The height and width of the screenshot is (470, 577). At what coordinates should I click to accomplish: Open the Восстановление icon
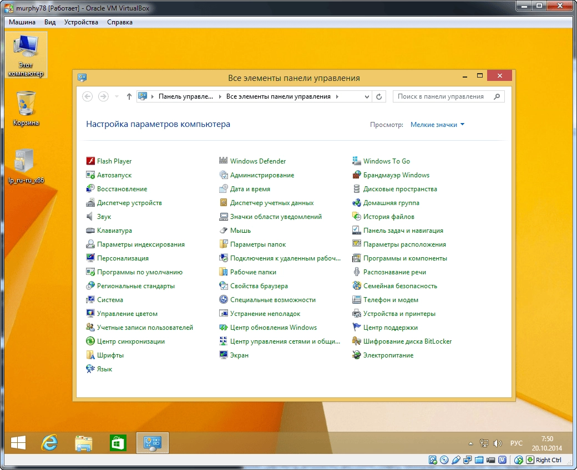tap(90, 189)
